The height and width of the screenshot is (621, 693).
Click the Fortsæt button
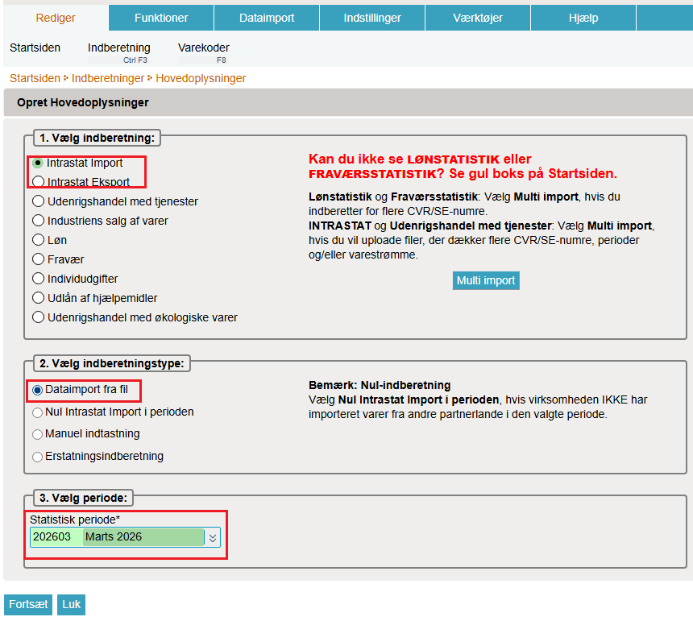[x=28, y=604]
